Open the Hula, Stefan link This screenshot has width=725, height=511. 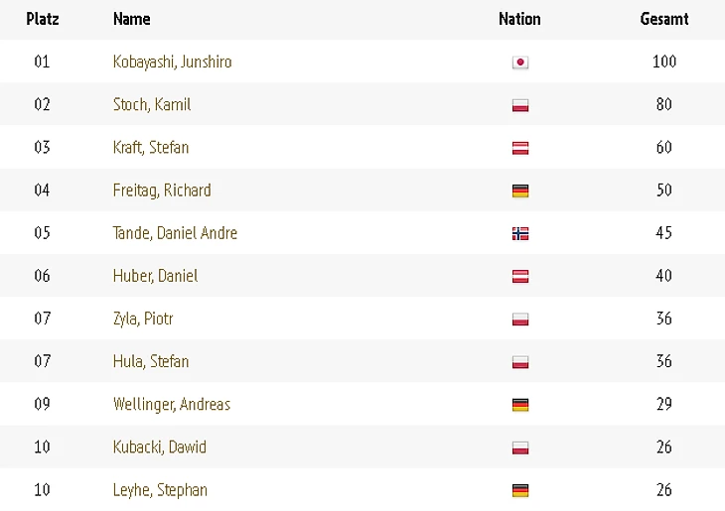[151, 361]
